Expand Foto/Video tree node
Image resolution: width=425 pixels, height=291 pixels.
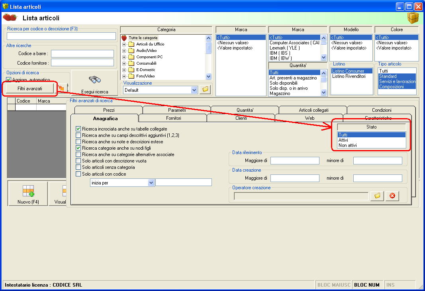(124, 76)
